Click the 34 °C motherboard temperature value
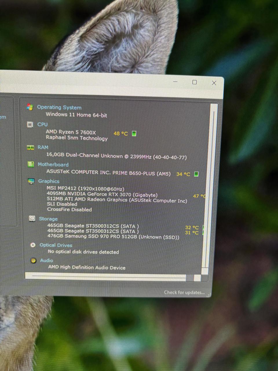 point(183,174)
